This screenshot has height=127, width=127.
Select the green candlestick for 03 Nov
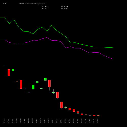(13, 70)
